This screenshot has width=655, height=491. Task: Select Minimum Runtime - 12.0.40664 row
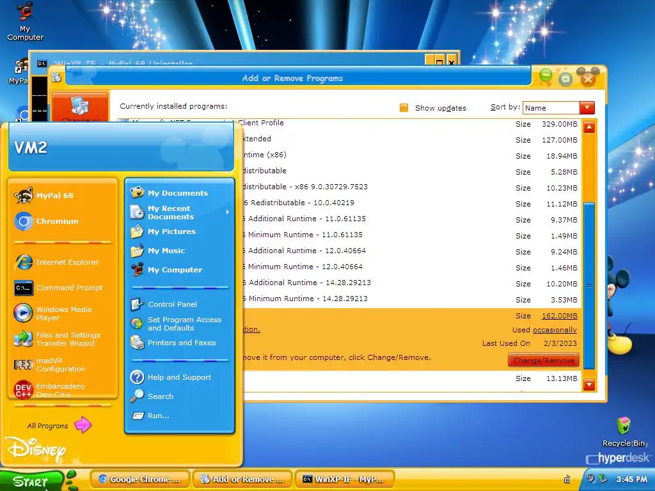click(x=412, y=267)
